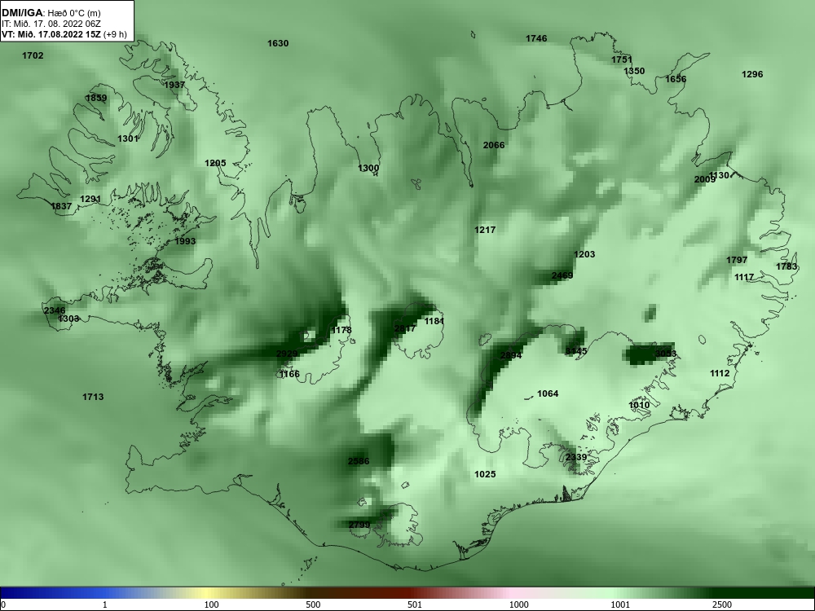Click the 1937 label in the Westfjords
Screen dimensions: 815x611
(174, 85)
